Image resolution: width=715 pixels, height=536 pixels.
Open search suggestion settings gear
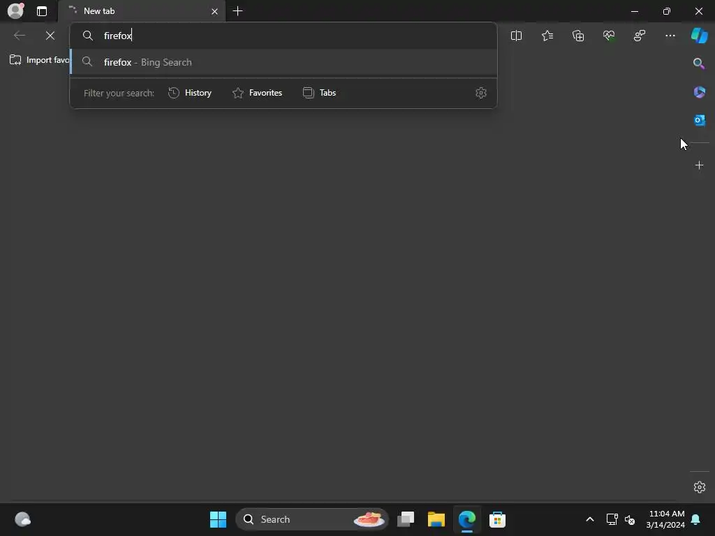coord(480,93)
